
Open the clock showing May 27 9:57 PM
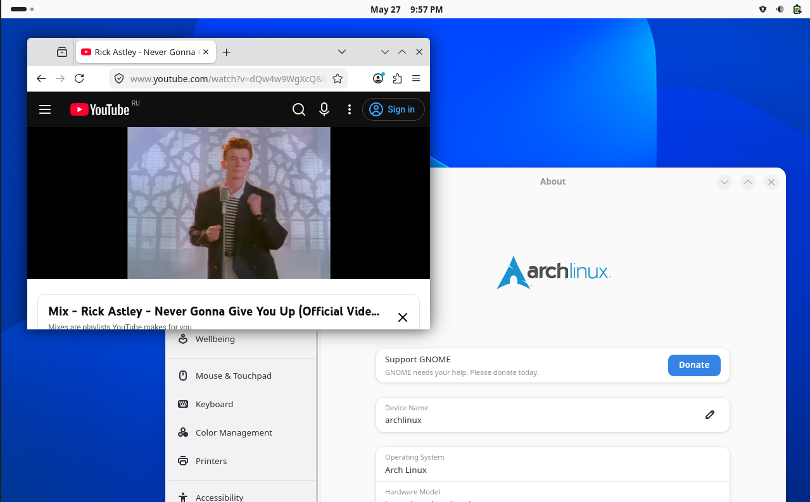pyautogui.click(x=407, y=9)
